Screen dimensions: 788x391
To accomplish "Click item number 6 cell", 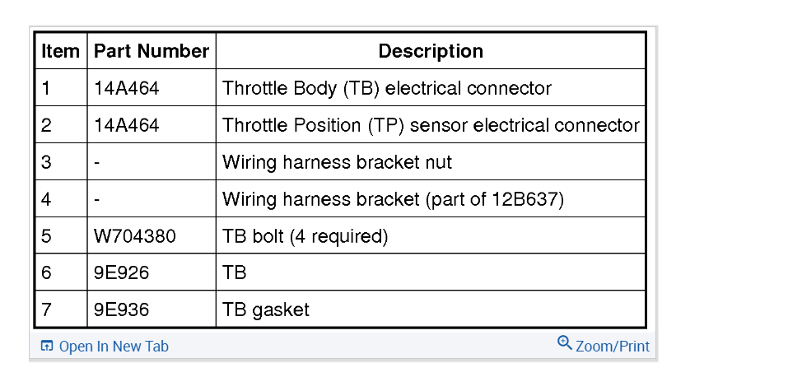I will point(46,272).
